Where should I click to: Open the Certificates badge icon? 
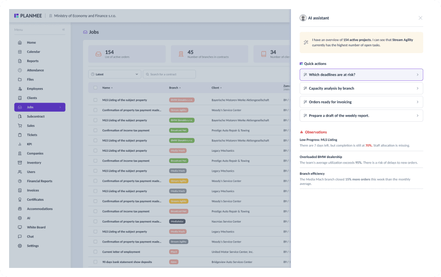20,199
